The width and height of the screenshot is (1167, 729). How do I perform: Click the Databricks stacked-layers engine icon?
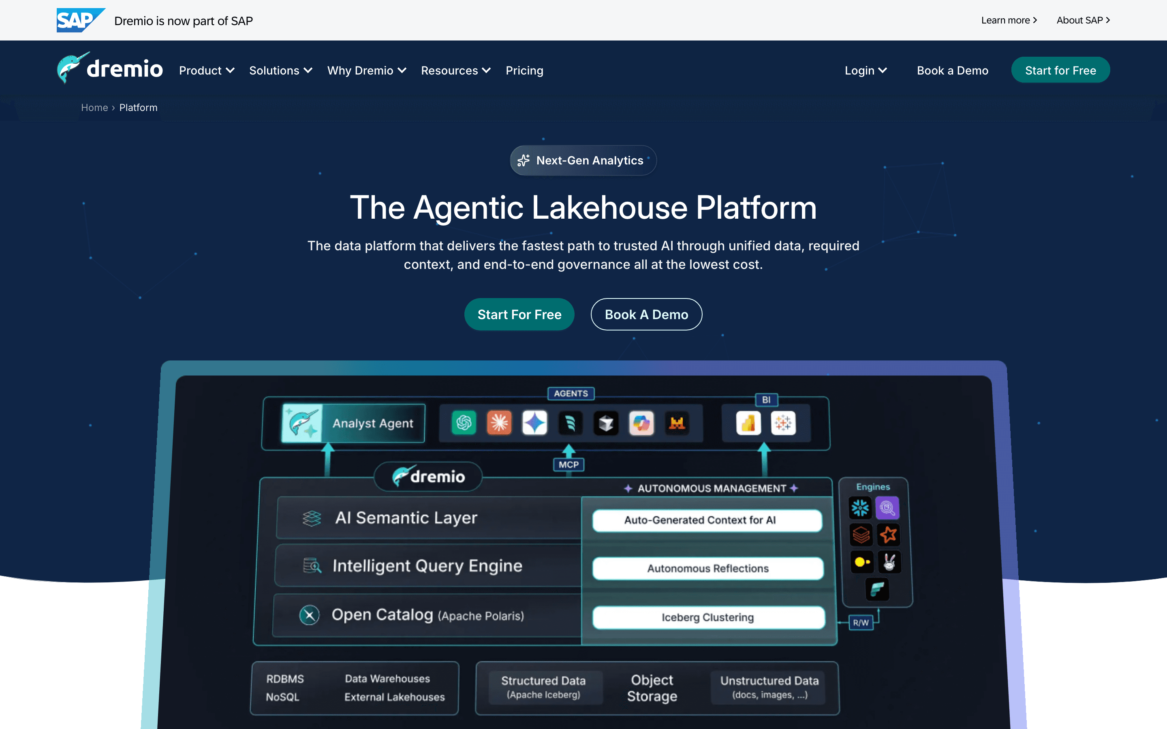(x=861, y=534)
